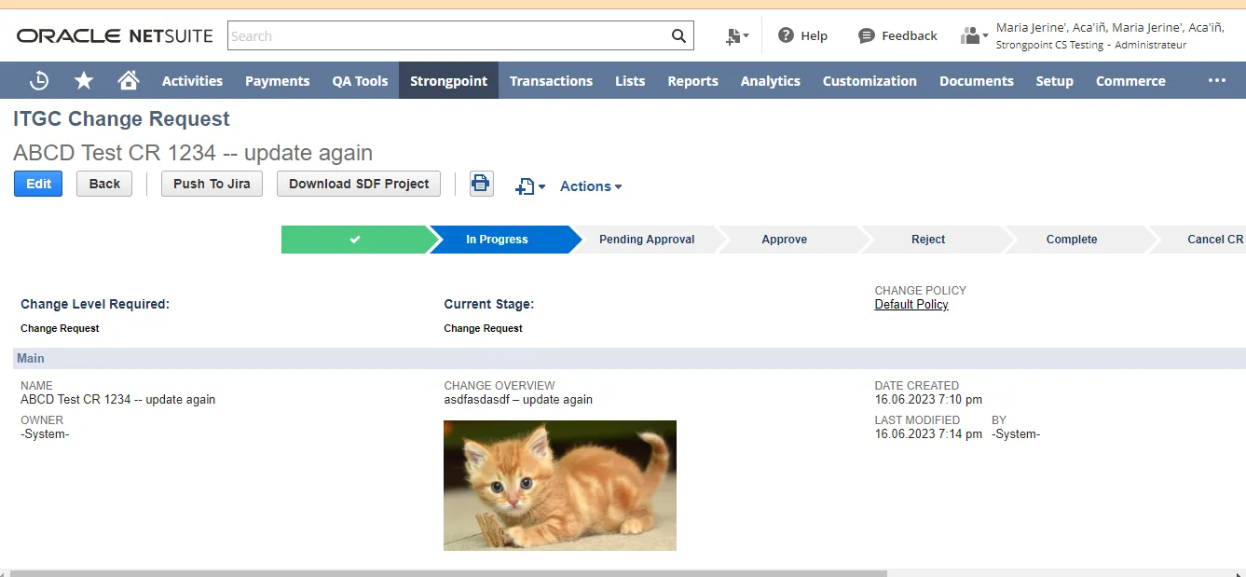Select the Complete stage
The height and width of the screenshot is (577, 1246).
(x=1072, y=240)
